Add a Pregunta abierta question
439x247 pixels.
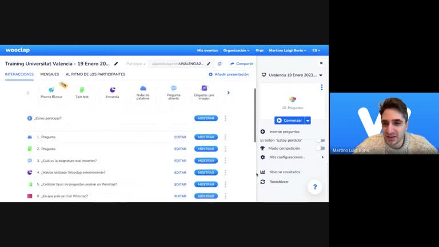pyautogui.click(x=174, y=93)
